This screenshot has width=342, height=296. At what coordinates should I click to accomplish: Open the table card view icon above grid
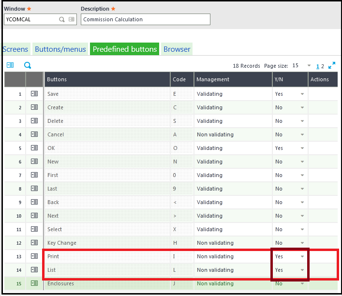10,65
